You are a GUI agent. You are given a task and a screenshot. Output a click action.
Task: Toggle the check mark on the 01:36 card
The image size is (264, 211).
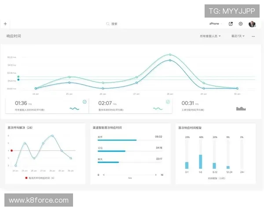point(84,102)
